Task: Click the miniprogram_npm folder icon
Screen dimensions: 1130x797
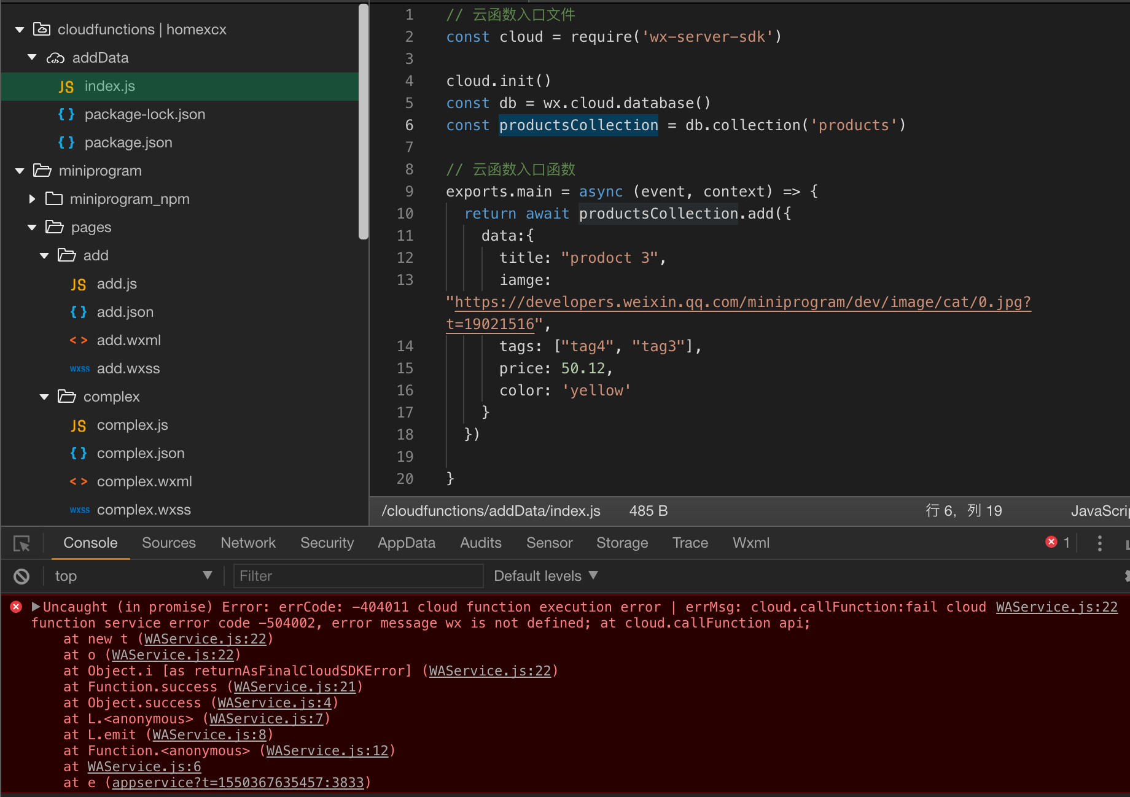Action: point(54,198)
